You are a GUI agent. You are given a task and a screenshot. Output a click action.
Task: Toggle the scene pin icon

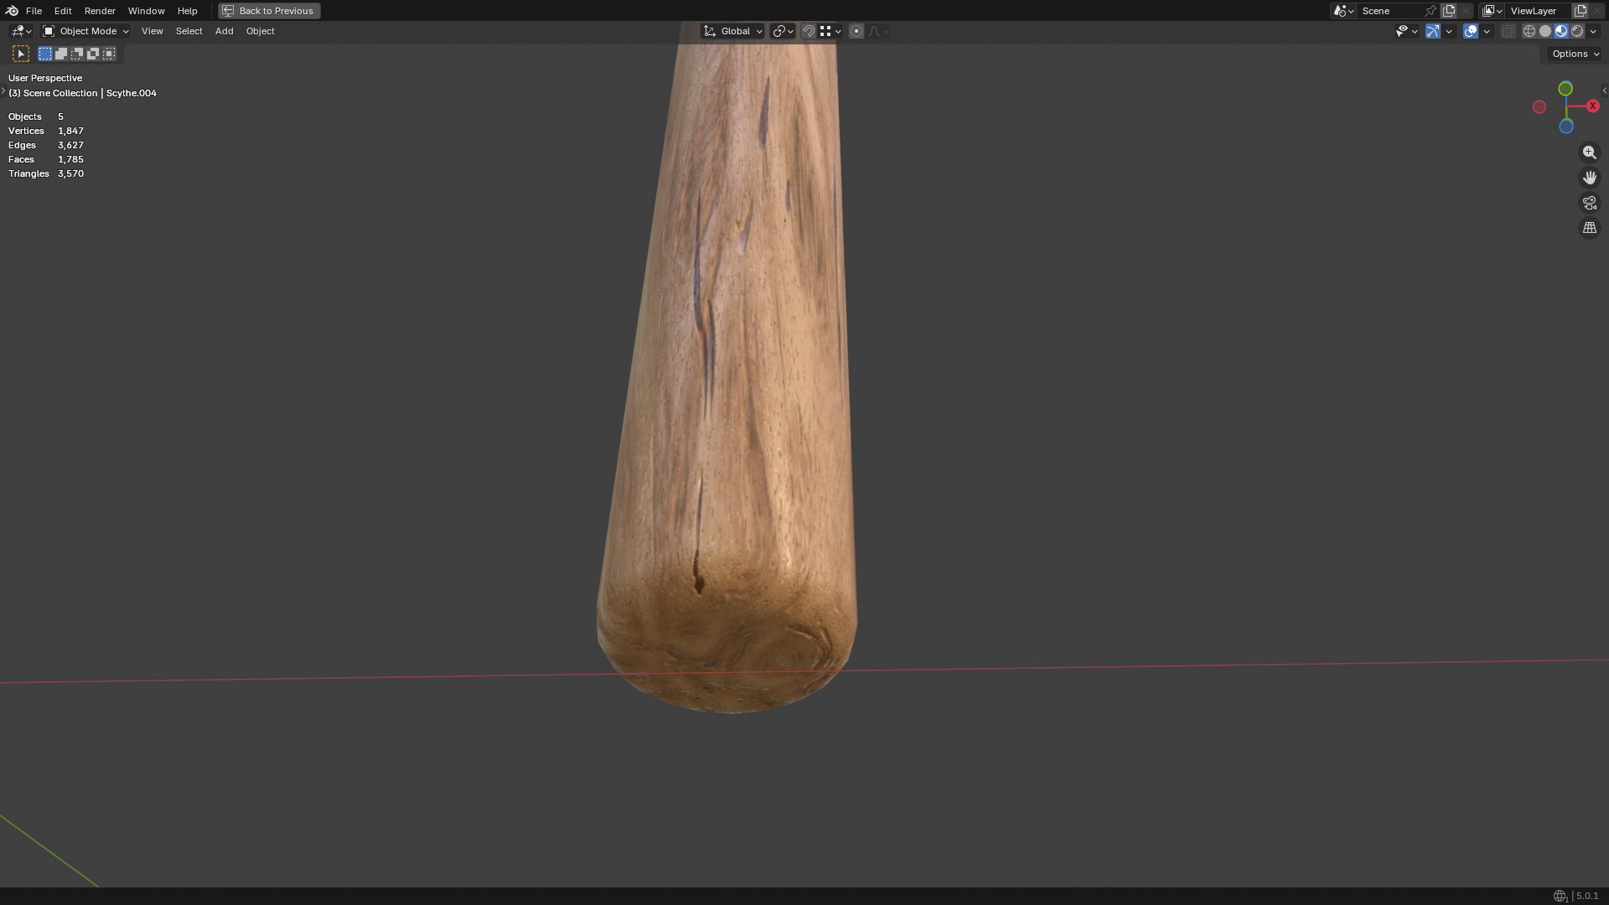click(x=1431, y=11)
